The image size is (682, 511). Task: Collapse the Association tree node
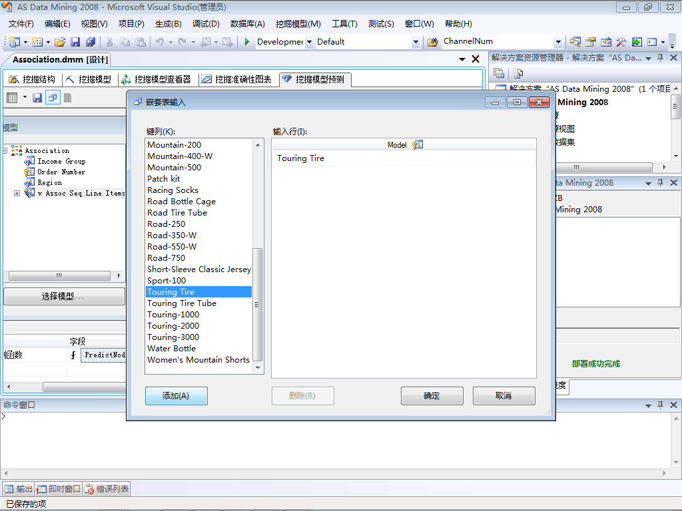[x=5, y=150]
